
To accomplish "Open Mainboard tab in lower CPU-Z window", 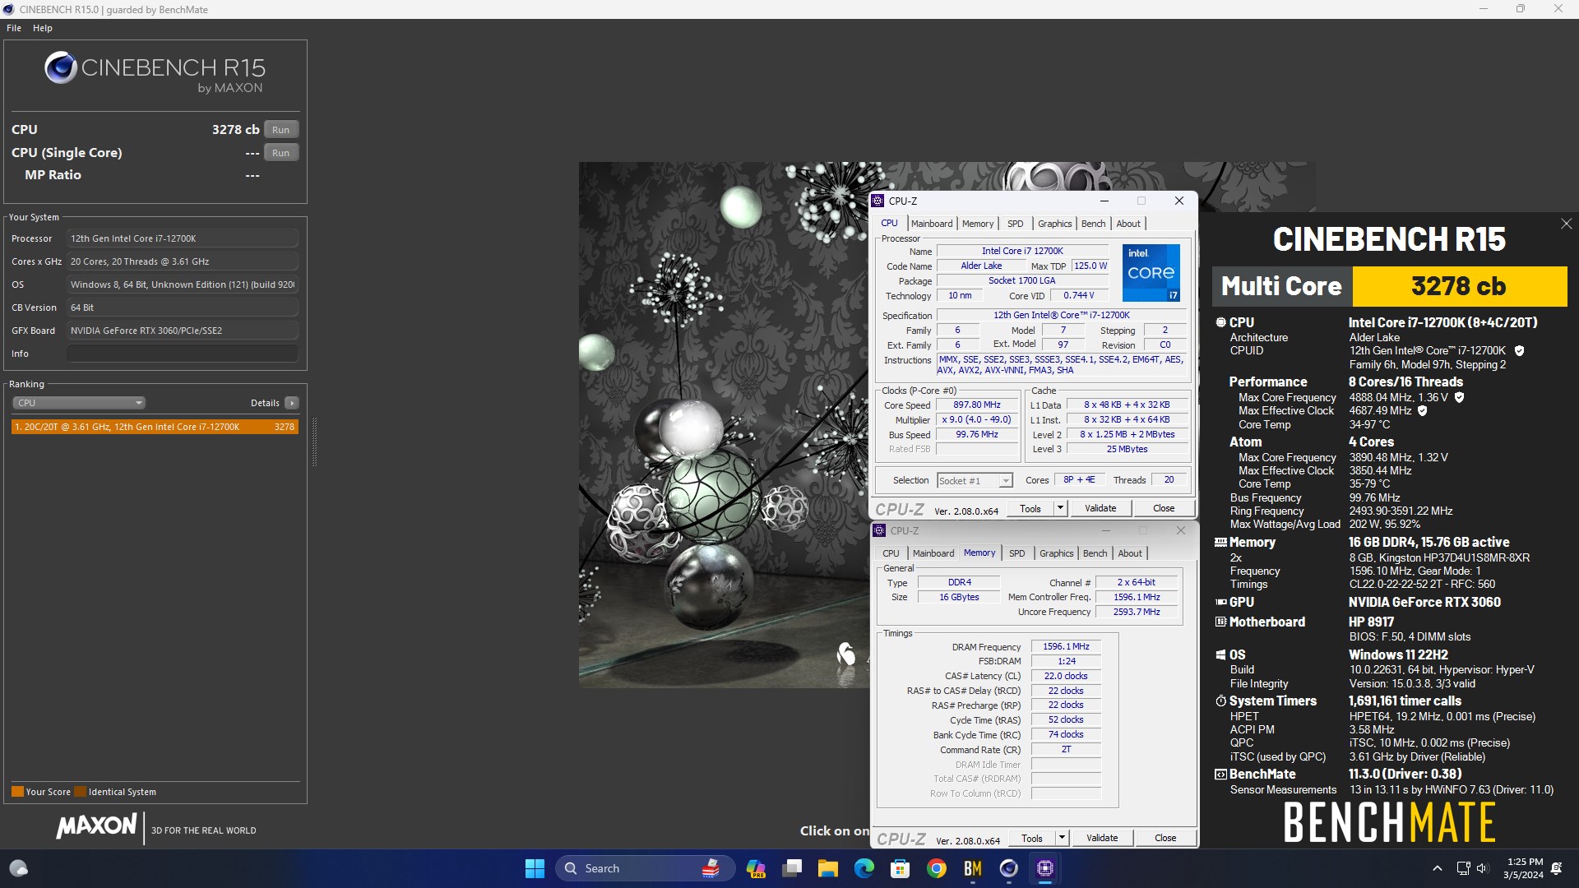I will coord(933,553).
